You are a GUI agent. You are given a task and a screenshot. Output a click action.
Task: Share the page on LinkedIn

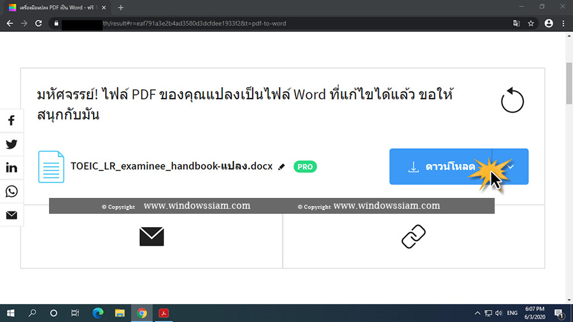pos(11,167)
